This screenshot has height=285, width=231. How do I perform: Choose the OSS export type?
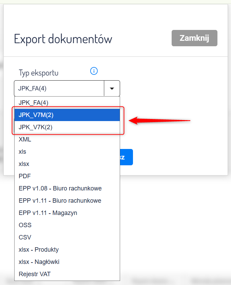[67, 225]
